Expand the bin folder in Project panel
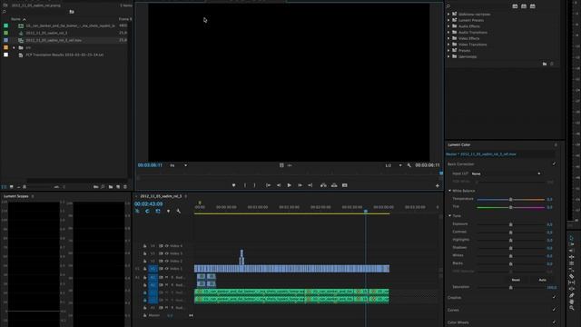This screenshot has height=327, width=581. point(14,47)
